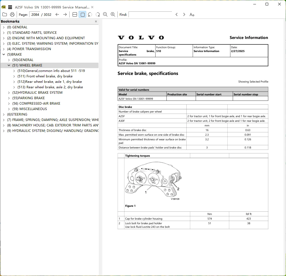The image size is (286, 276).
Task: Open (510)General,common info about 511 -519
Action: (51, 71)
